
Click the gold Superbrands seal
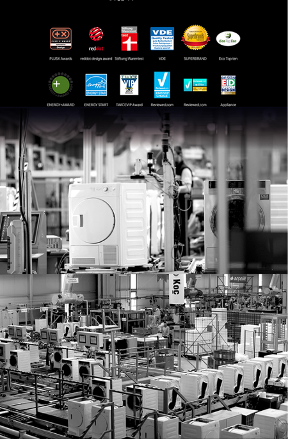click(195, 38)
